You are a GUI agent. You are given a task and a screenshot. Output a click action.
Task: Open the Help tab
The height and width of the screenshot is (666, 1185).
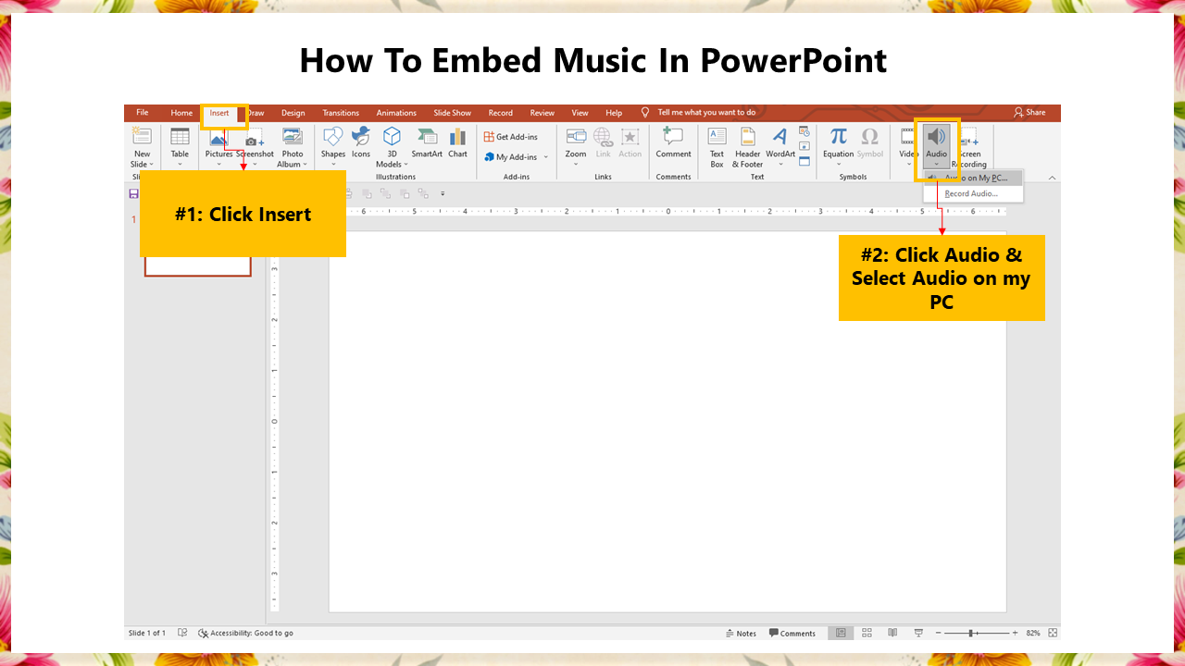(x=614, y=113)
